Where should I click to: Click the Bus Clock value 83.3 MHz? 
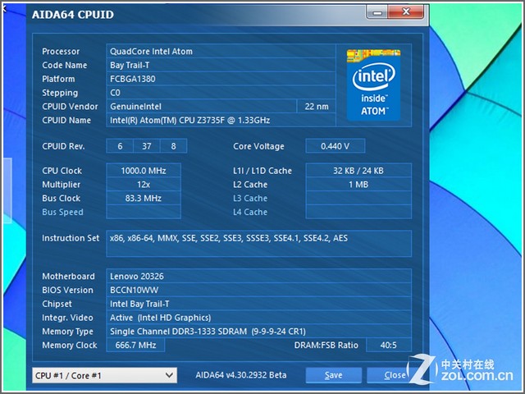click(144, 198)
